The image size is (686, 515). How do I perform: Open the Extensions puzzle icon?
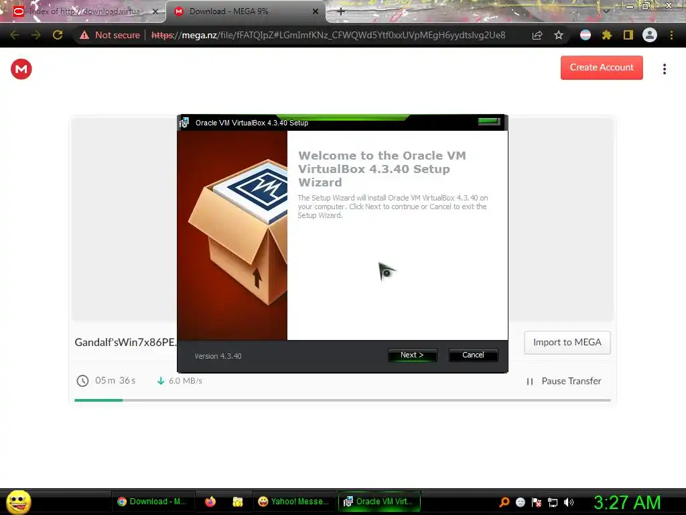coord(606,35)
